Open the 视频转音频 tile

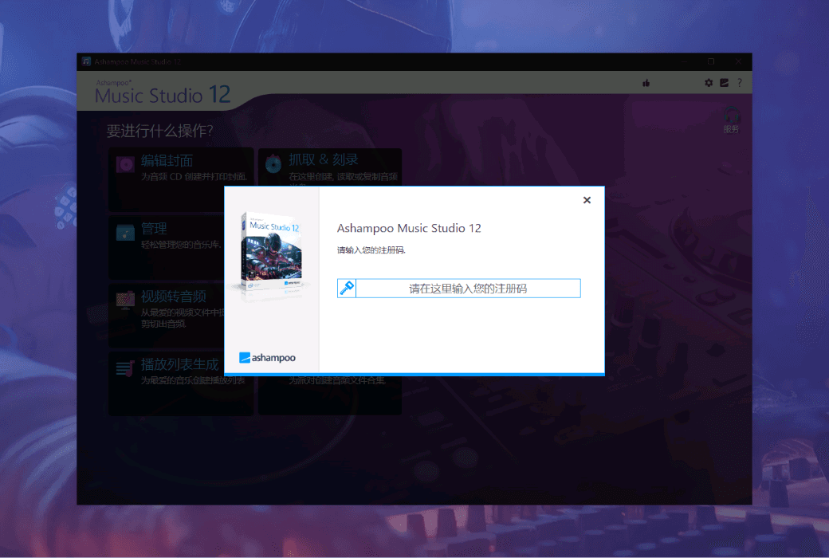[x=167, y=315]
